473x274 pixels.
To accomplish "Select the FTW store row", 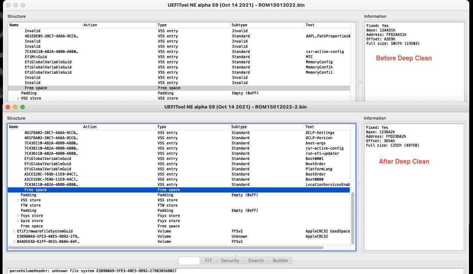I will click(31, 205).
